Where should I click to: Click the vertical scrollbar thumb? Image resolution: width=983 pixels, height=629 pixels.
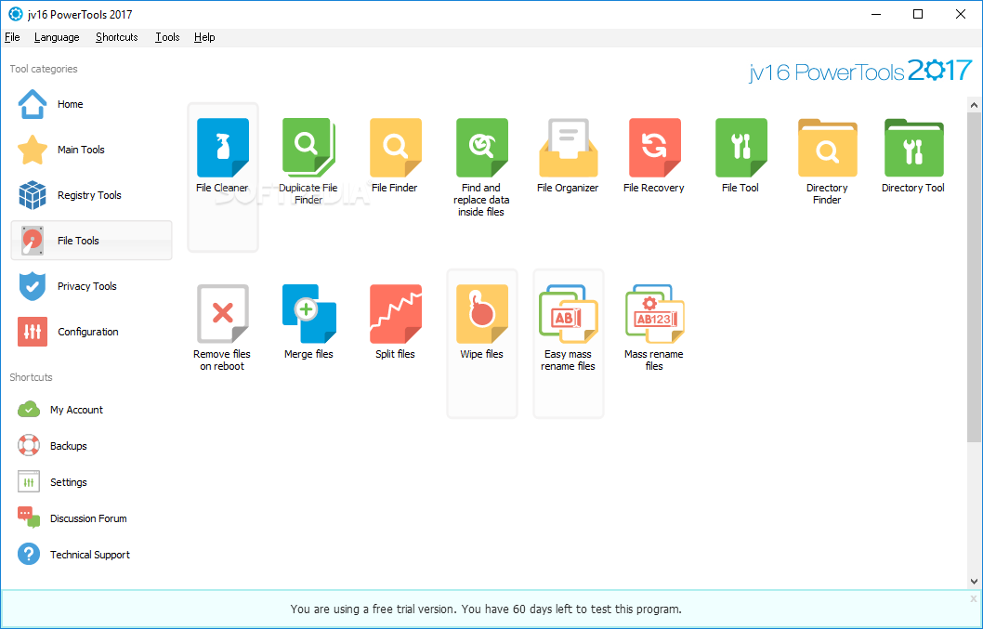975,276
